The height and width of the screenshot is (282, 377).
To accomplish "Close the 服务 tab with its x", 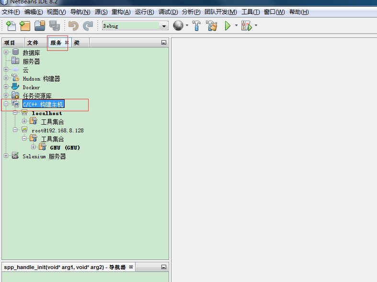I will click(x=67, y=43).
